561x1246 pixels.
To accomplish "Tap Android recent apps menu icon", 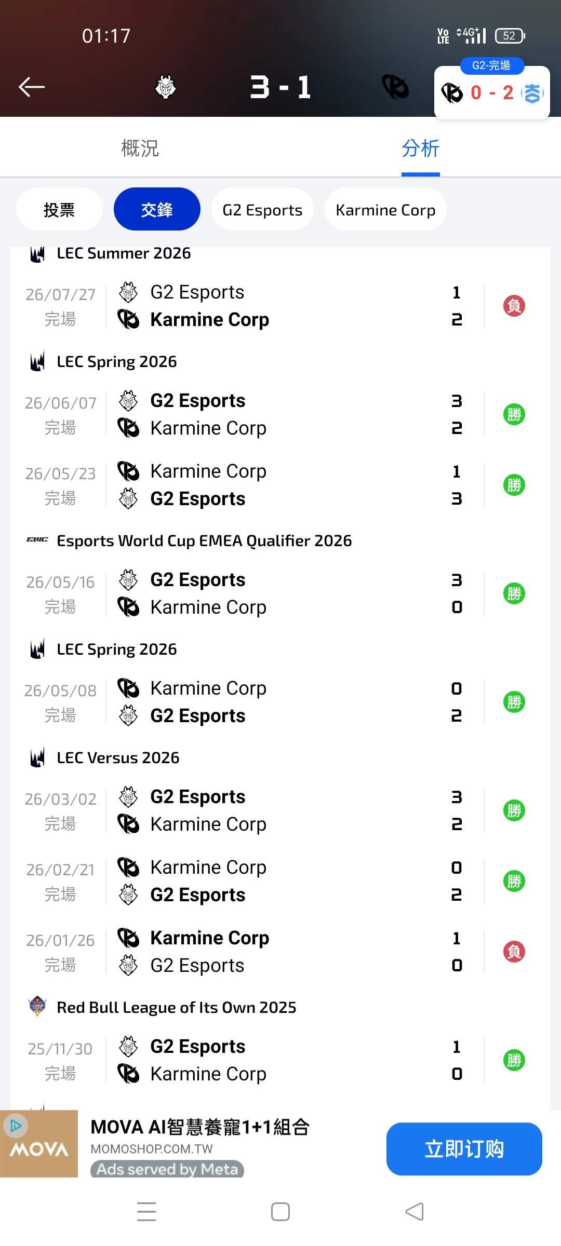I will [146, 1212].
